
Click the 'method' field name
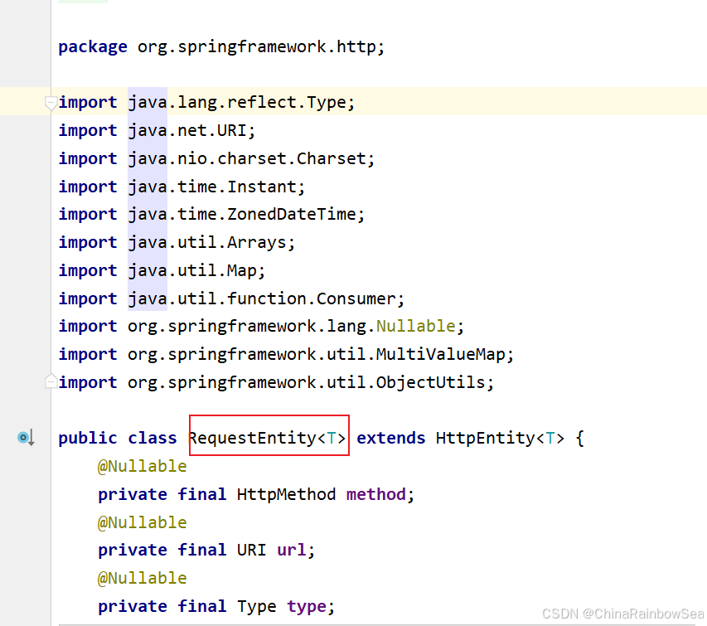pyautogui.click(x=376, y=494)
